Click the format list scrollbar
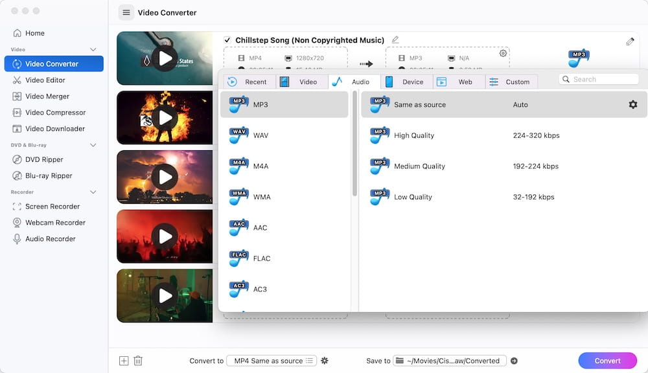648x373 pixels. (x=354, y=144)
